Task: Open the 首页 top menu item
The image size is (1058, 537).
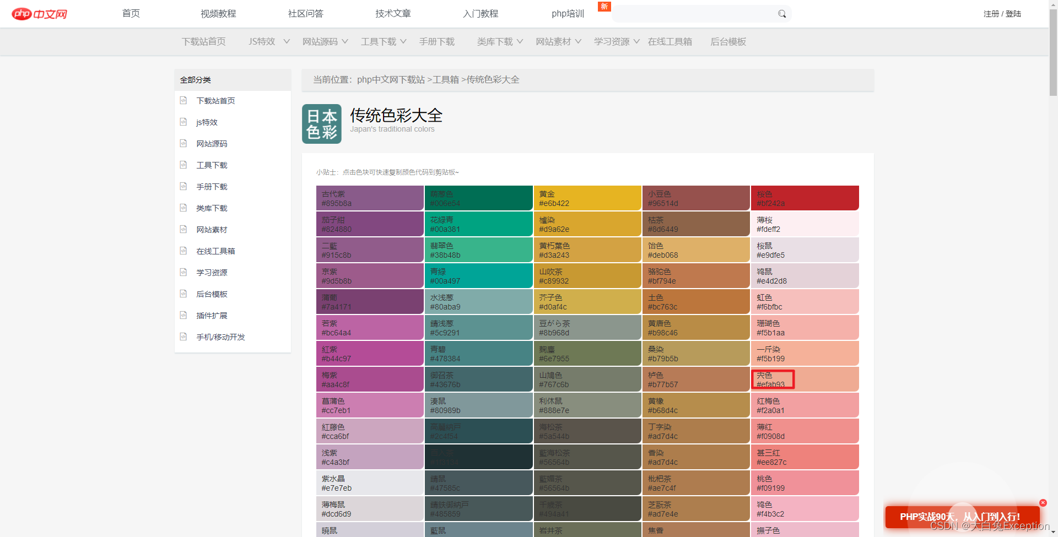Action: tap(131, 13)
